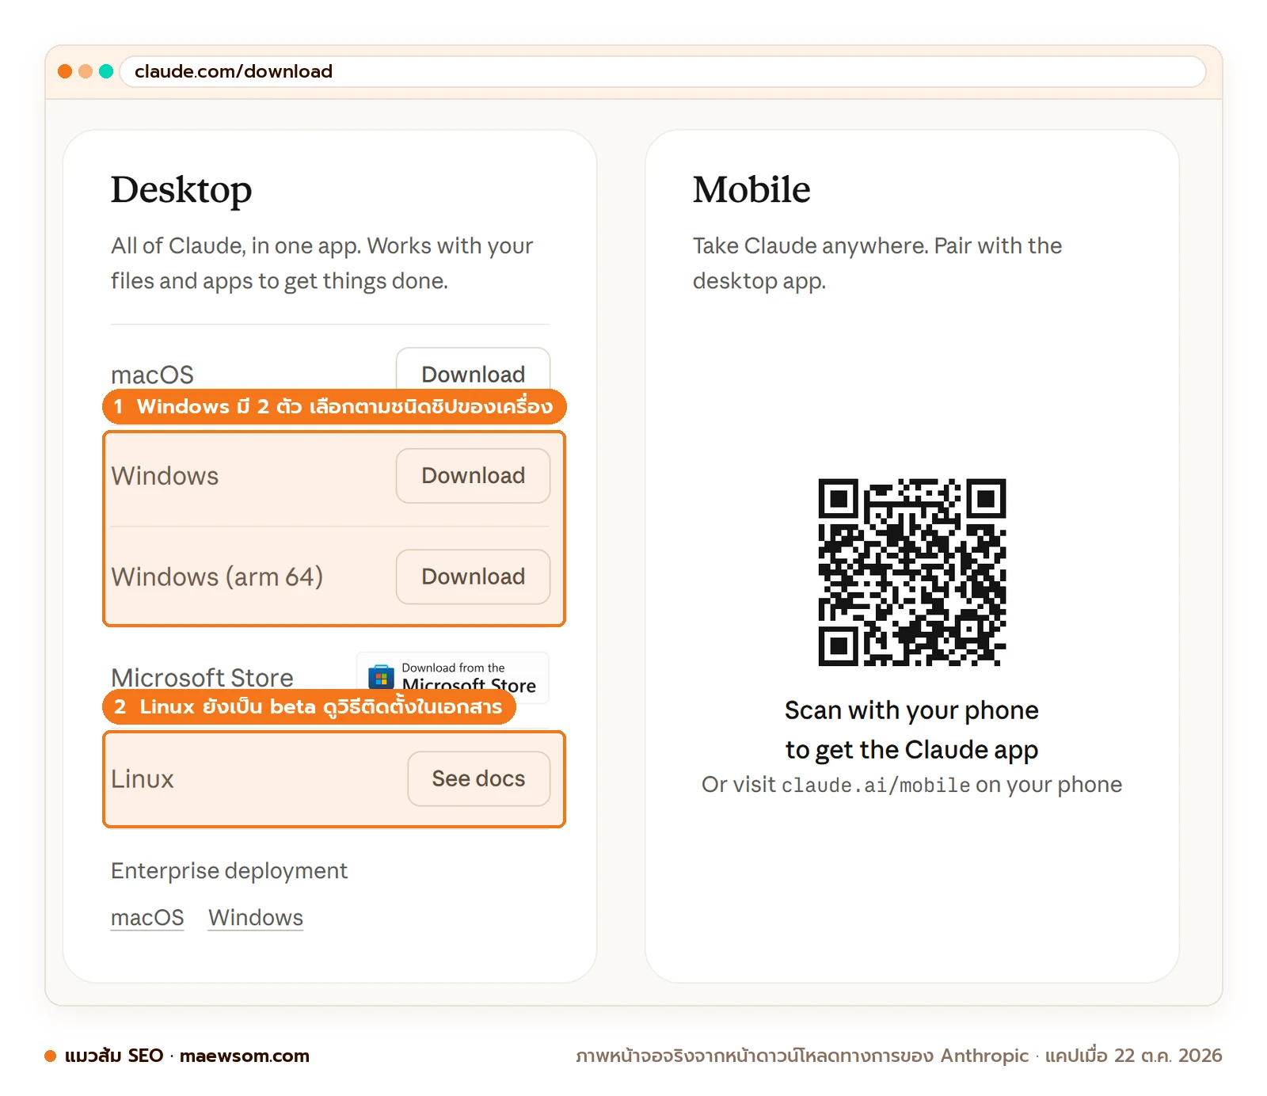1267x1096 pixels.
Task: Click the 'macOS' platform label
Action: 152,375
